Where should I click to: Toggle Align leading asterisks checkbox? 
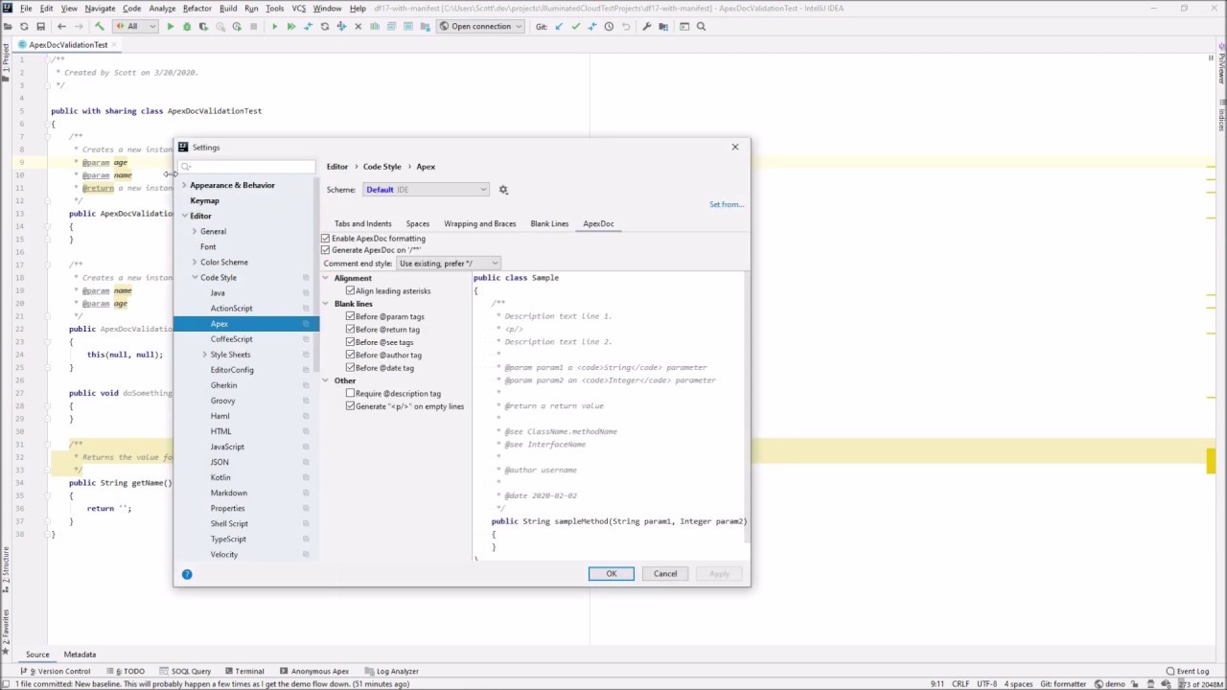point(350,291)
